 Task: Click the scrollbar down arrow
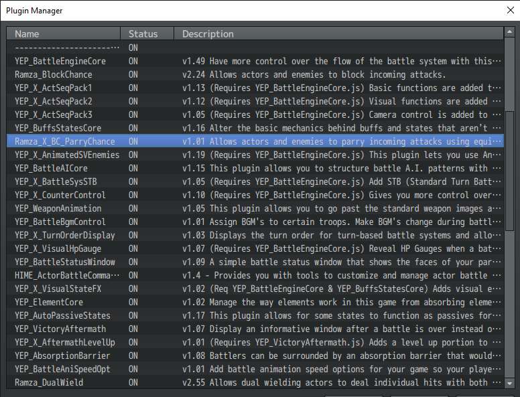(509, 384)
